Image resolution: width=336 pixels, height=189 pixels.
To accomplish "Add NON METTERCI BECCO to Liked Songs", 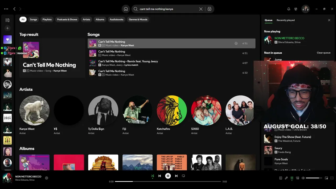I will tap(46, 178).
